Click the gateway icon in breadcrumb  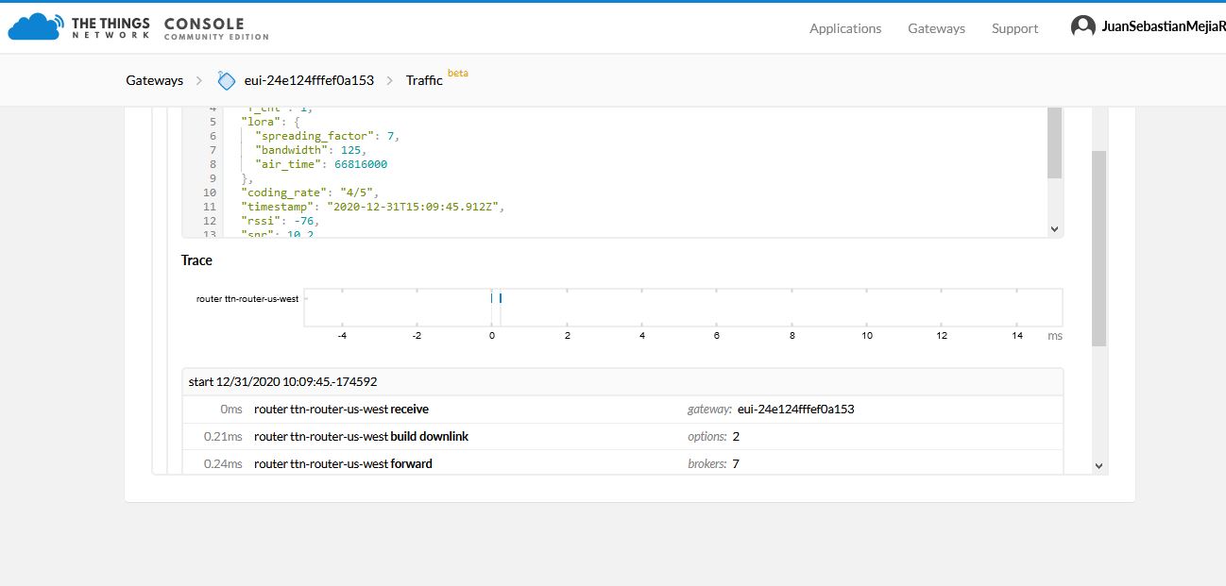pos(226,80)
